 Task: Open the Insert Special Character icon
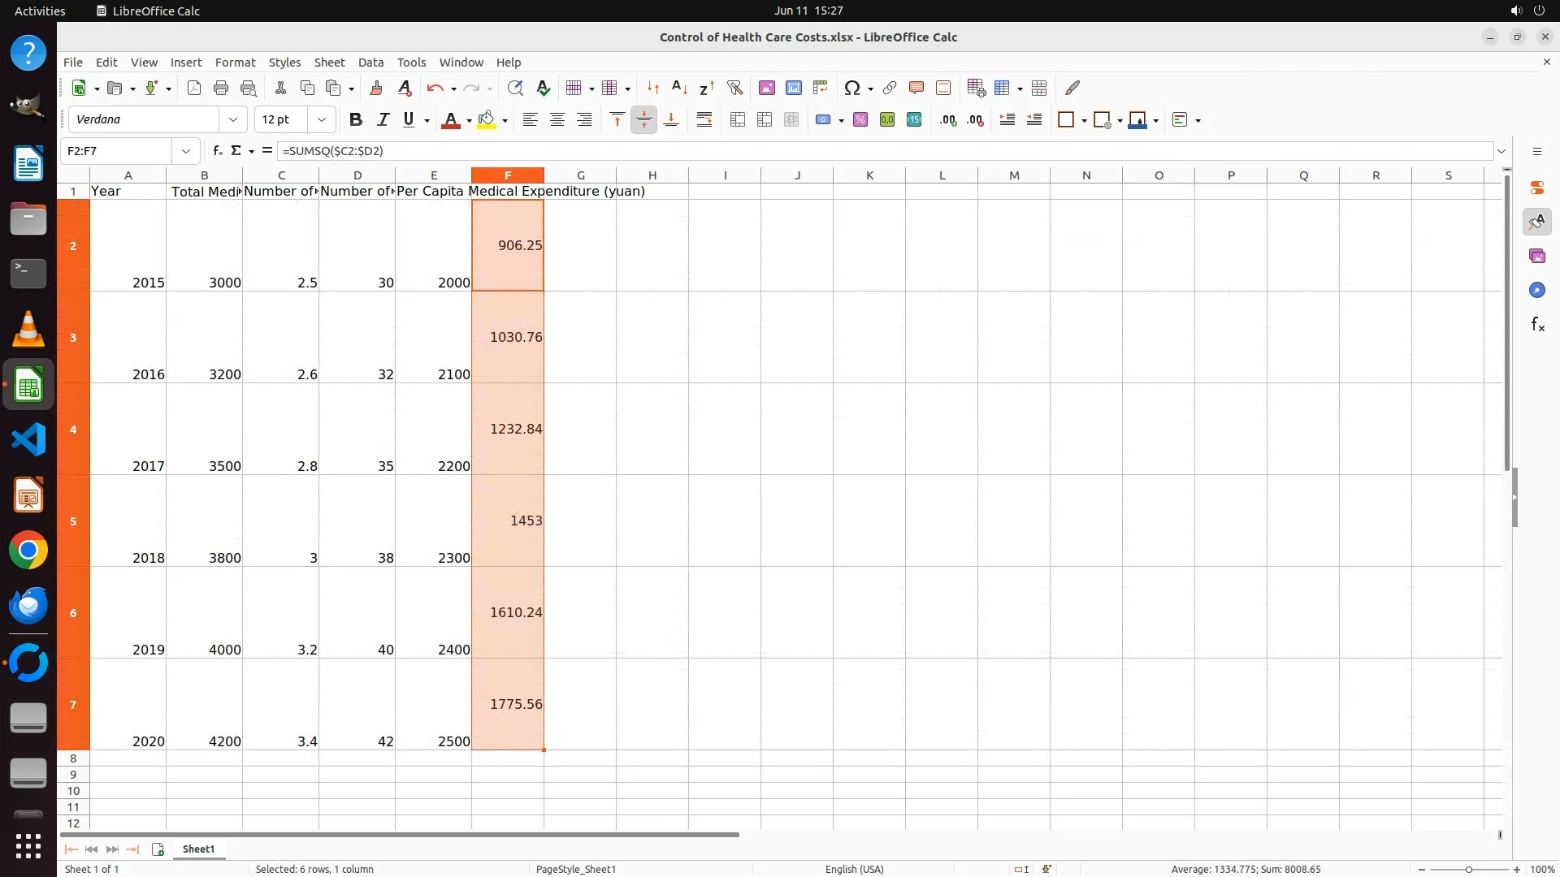coord(851,88)
